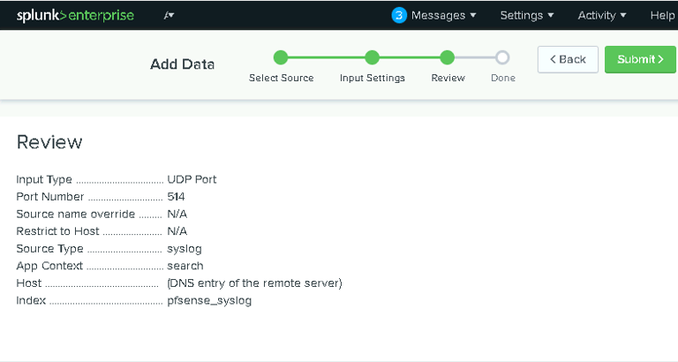This screenshot has height=362, width=678.
Task: Click the Splunk enterprise logo
Action: [75, 16]
